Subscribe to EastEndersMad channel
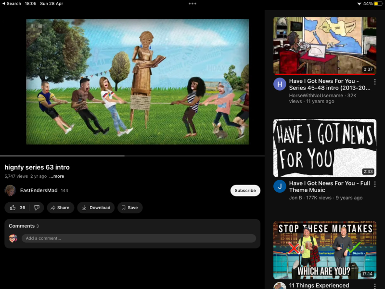Viewport: 385px width, 289px height. pyautogui.click(x=245, y=190)
